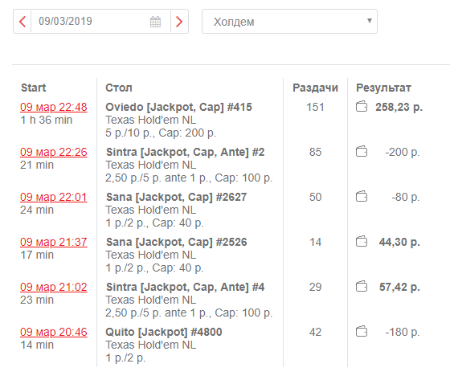This screenshot has height=380, width=450.
Task: Click the Раздачи column header
Action: click(x=315, y=88)
